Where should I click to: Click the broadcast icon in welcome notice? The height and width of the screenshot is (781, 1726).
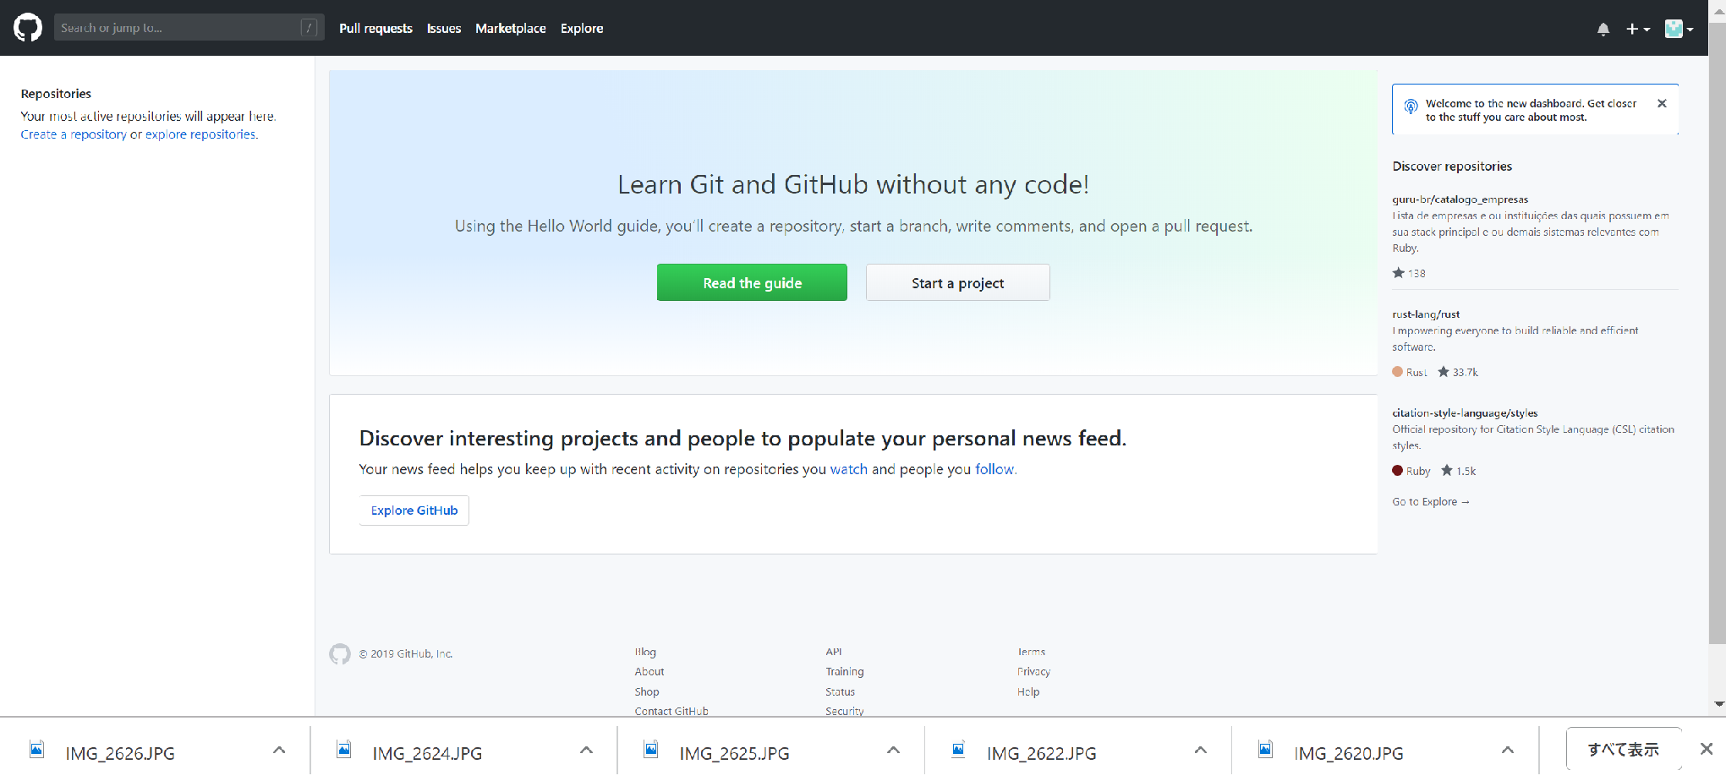[x=1411, y=106]
